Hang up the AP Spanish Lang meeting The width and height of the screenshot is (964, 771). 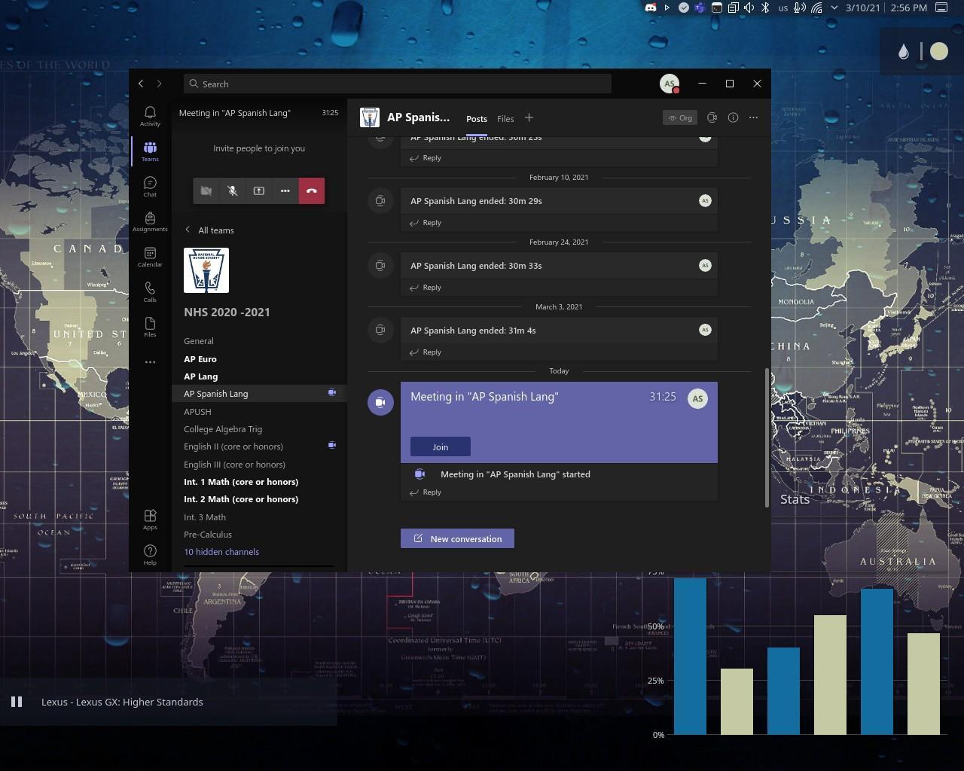coord(312,190)
